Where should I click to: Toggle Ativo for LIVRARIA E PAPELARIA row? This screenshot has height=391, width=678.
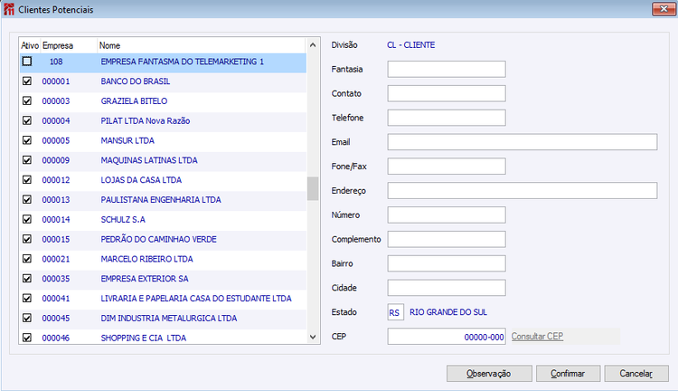pyautogui.click(x=27, y=299)
